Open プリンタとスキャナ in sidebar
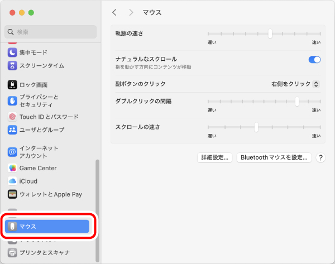This screenshot has height=264, width=335. 45,253
